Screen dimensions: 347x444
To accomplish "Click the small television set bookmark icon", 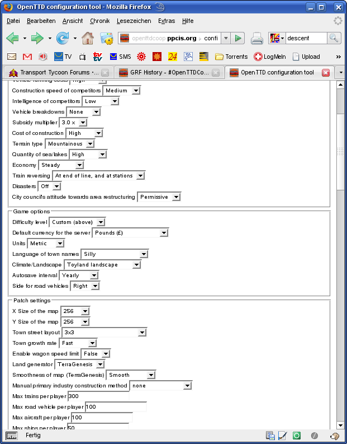I will pyautogui.click(x=82, y=57).
